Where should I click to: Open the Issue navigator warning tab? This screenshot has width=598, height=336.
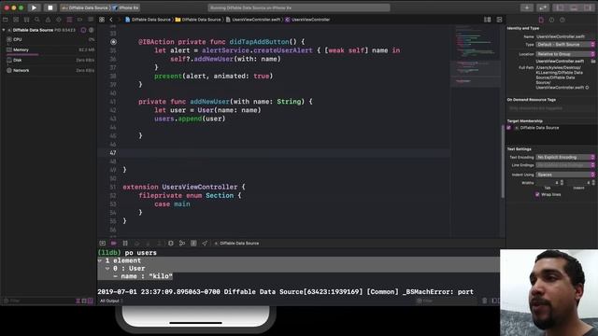[48, 20]
